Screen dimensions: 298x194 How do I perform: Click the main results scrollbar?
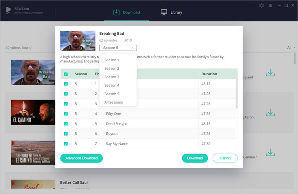295,59
